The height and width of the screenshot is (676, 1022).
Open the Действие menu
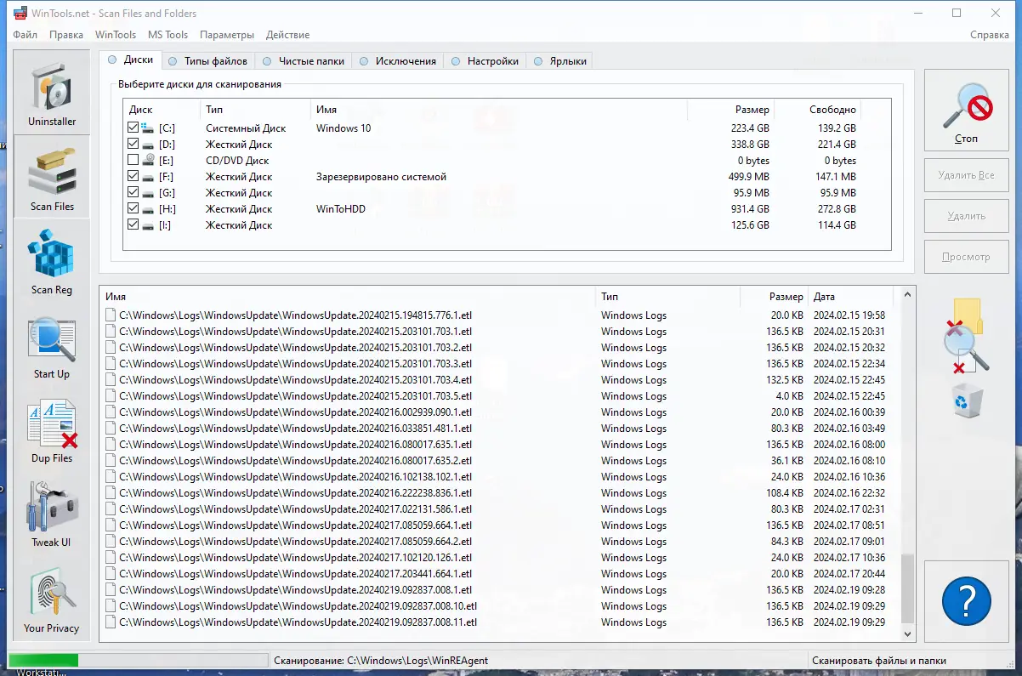click(288, 35)
